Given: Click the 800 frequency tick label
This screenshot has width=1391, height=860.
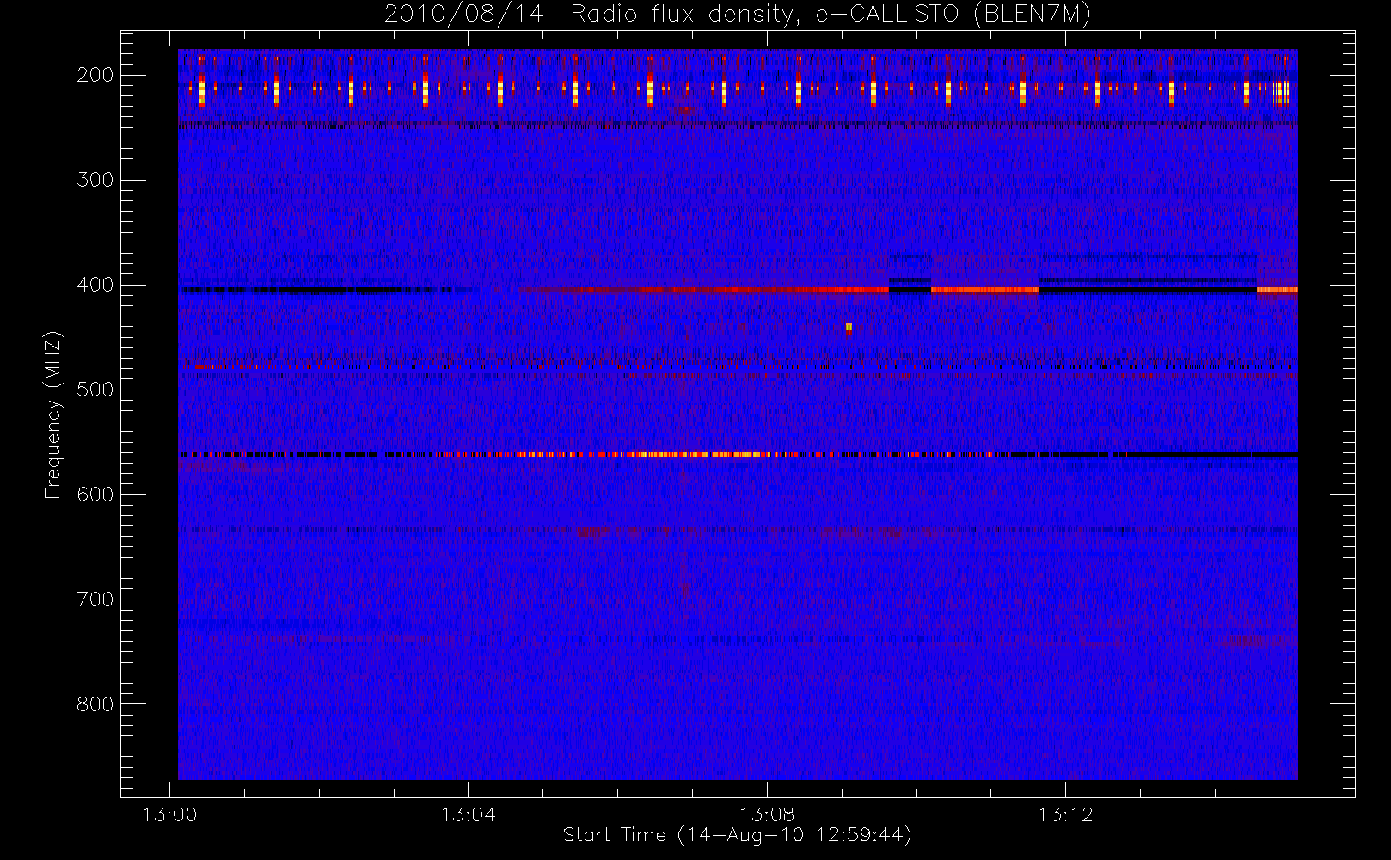Looking at the screenshot, I should (x=95, y=704).
